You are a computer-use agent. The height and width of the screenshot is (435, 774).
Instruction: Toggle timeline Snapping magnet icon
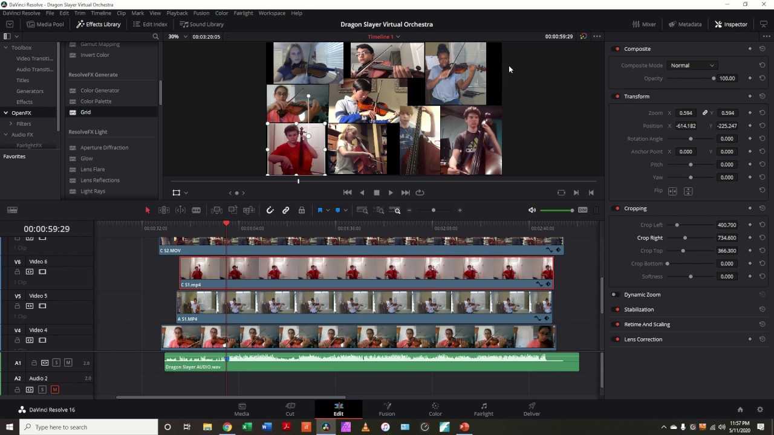[270, 210]
